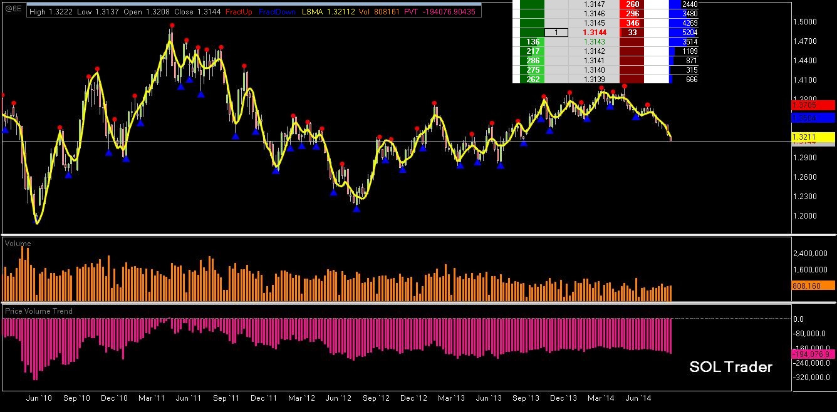The width and height of the screenshot is (837, 412).
Task: Click the volume profile value 3514
Action: point(689,41)
